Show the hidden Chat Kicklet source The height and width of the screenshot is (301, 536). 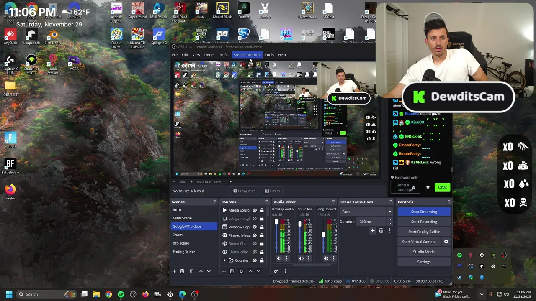click(254, 252)
